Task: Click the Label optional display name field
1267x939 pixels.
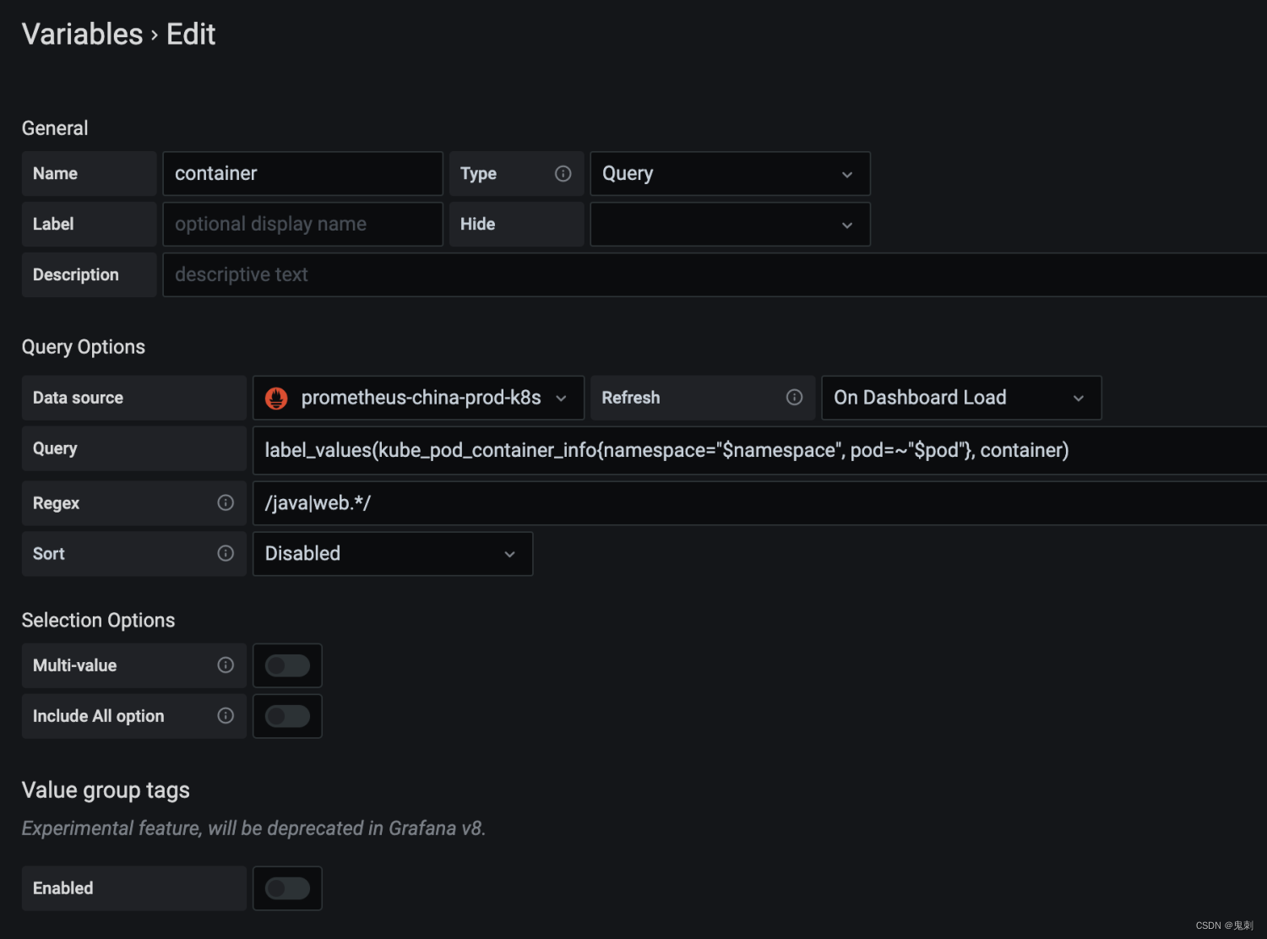Action: pos(302,225)
